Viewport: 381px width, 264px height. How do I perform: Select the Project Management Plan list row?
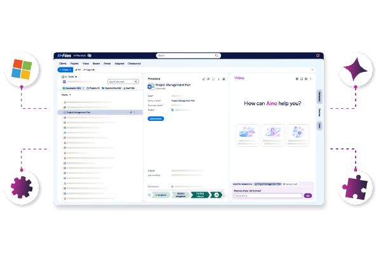coord(100,113)
